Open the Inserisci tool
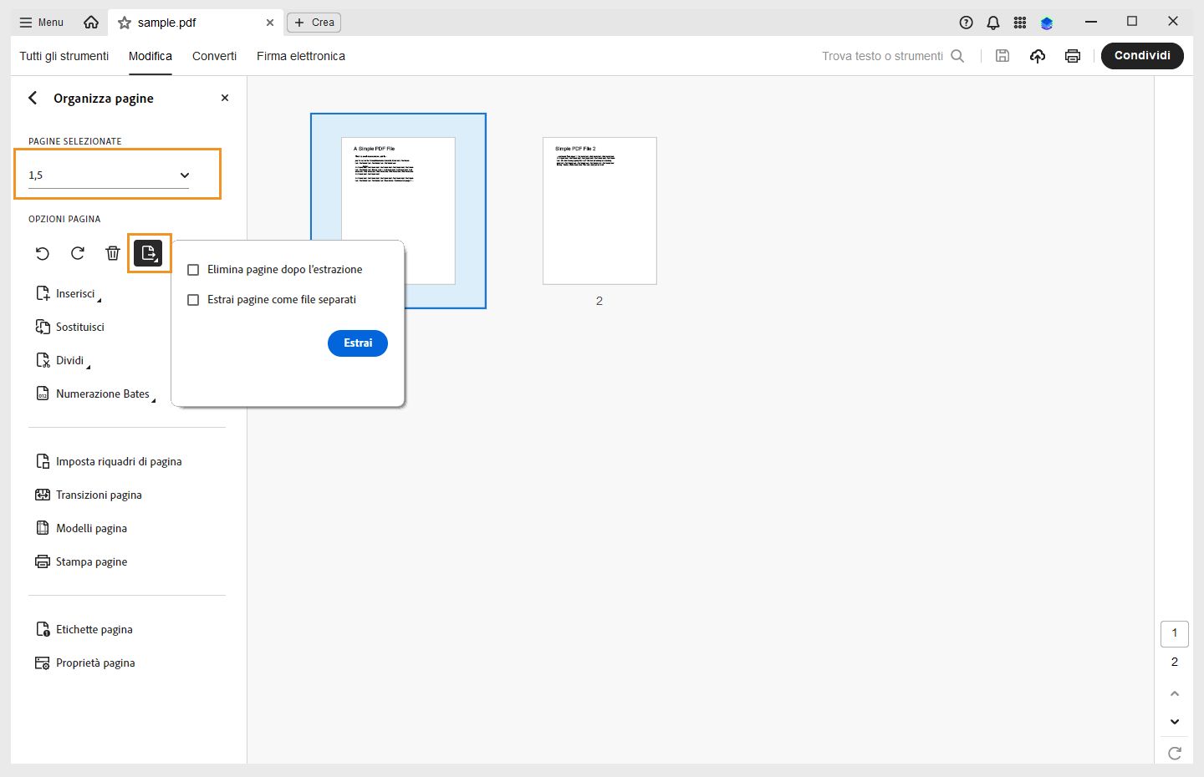This screenshot has width=1204, height=777. pyautogui.click(x=74, y=293)
